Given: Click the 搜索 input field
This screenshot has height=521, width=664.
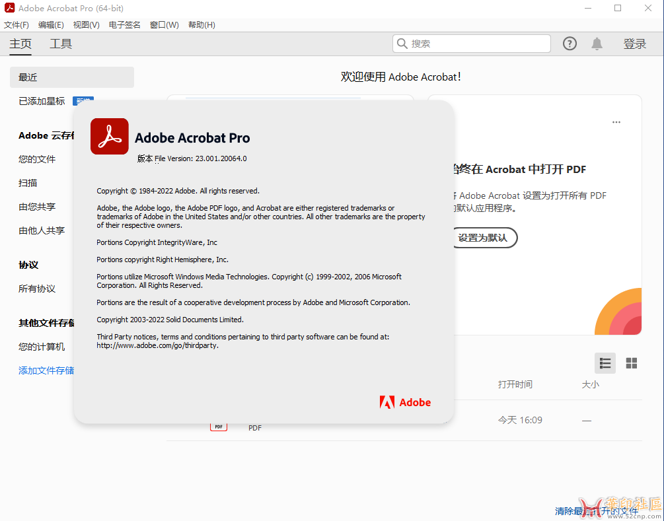Looking at the screenshot, I should point(472,44).
